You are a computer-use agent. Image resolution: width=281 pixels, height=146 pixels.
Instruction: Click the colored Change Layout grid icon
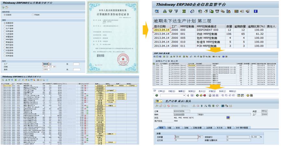(x=236, y=11)
